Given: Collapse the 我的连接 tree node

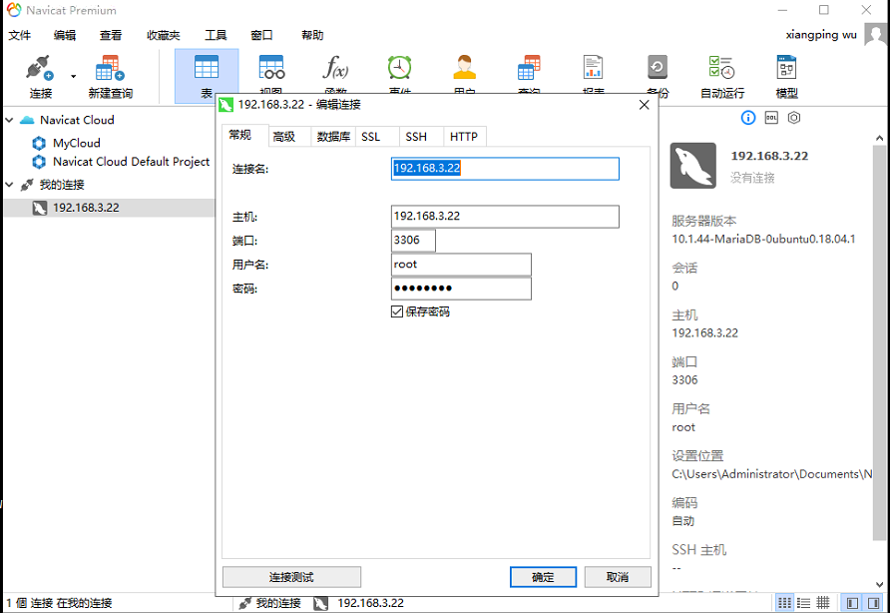Looking at the screenshot, I should click(10, 184).
